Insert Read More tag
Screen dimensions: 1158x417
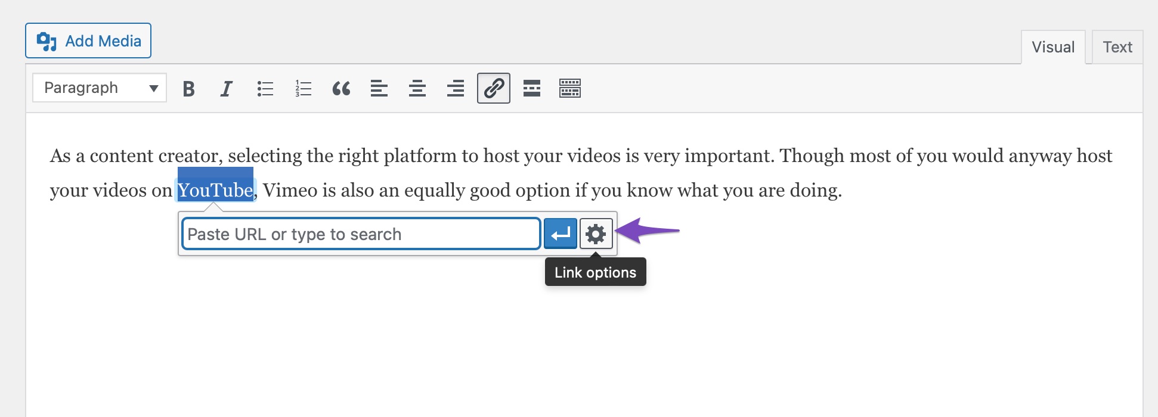pos(532,89)
